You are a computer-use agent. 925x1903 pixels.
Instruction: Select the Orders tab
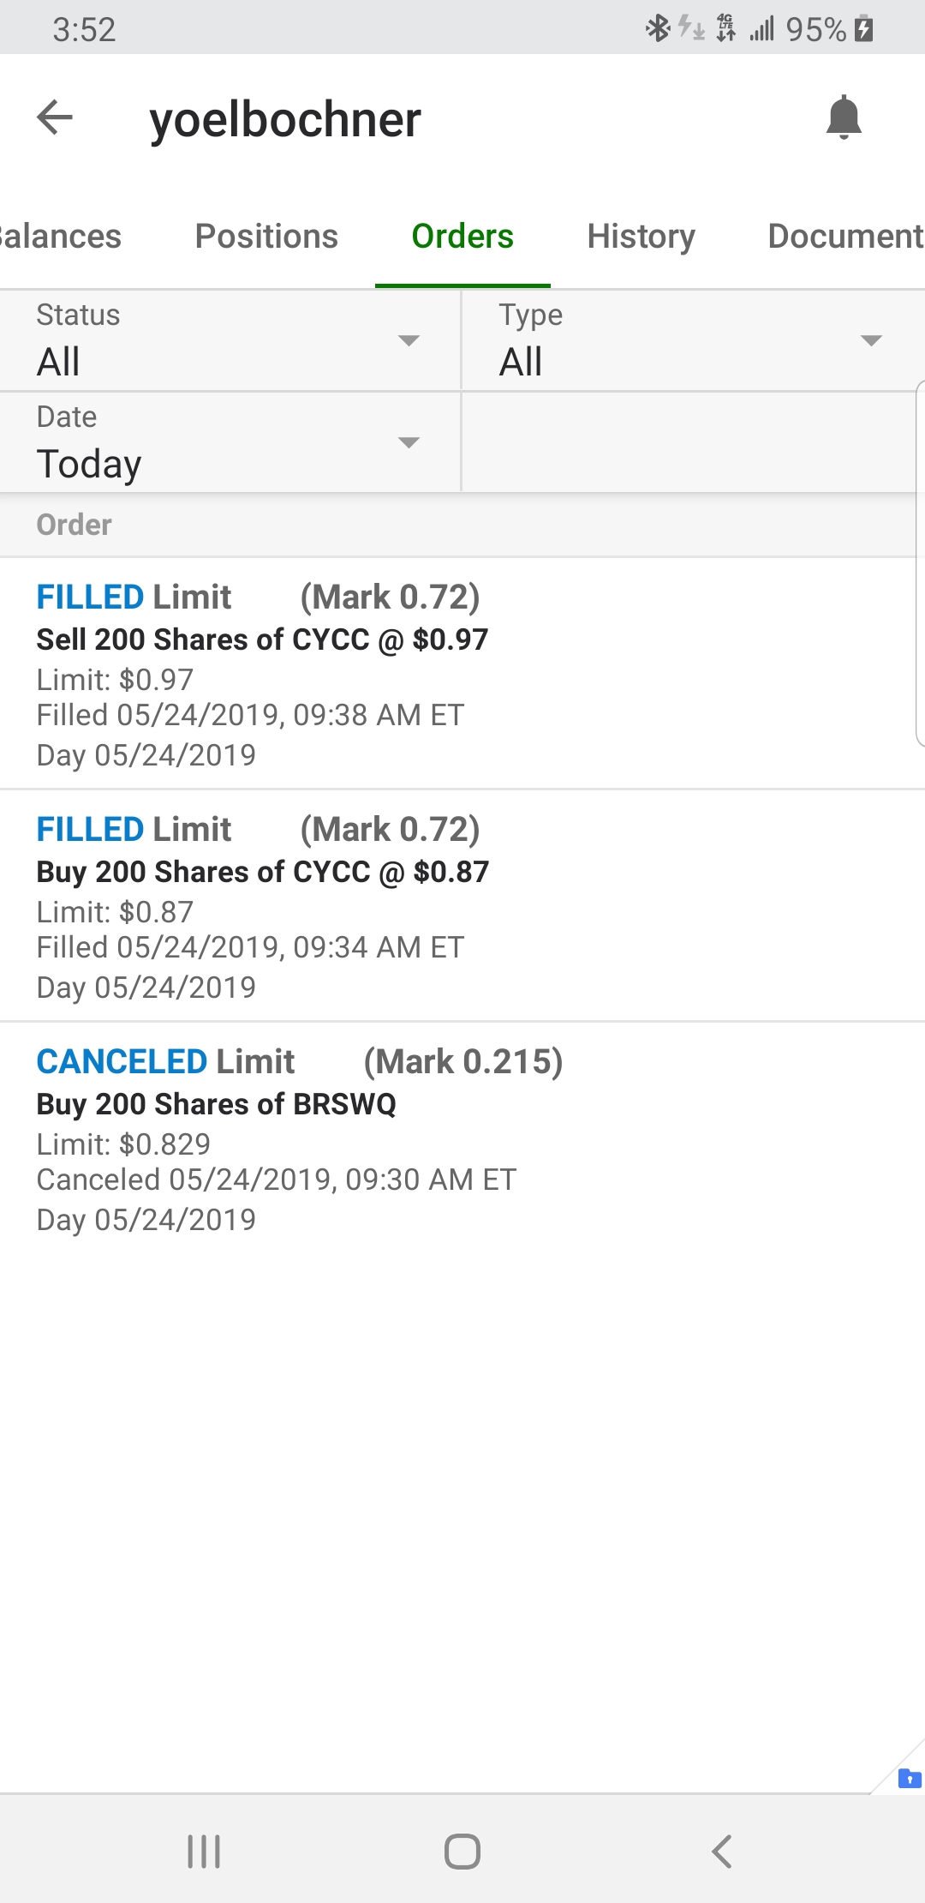[x=462, y=237]
